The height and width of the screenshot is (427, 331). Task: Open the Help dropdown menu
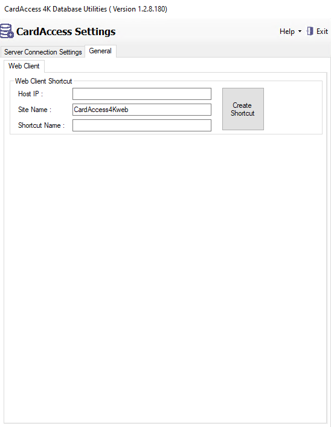[x=291, y=31]
